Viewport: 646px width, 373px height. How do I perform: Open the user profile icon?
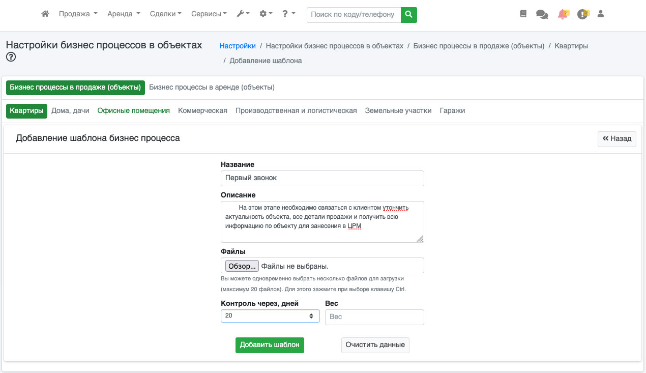pyautogui.click(x=600, y=14)
